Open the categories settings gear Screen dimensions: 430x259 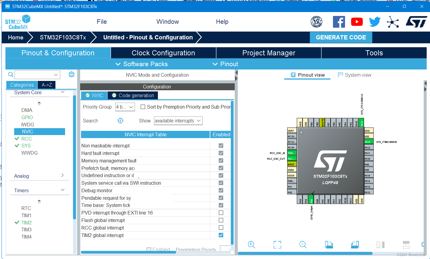[x=71, y=74]
